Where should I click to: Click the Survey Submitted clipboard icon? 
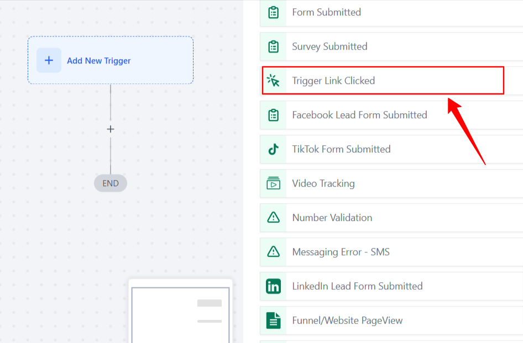point(274,46)
